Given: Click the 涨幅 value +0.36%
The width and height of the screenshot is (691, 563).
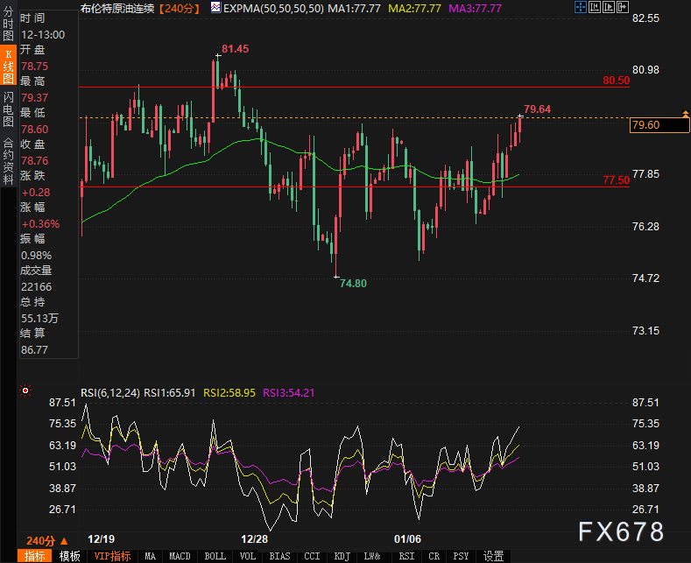Looking at the screenshot, I should coord(40,224).
